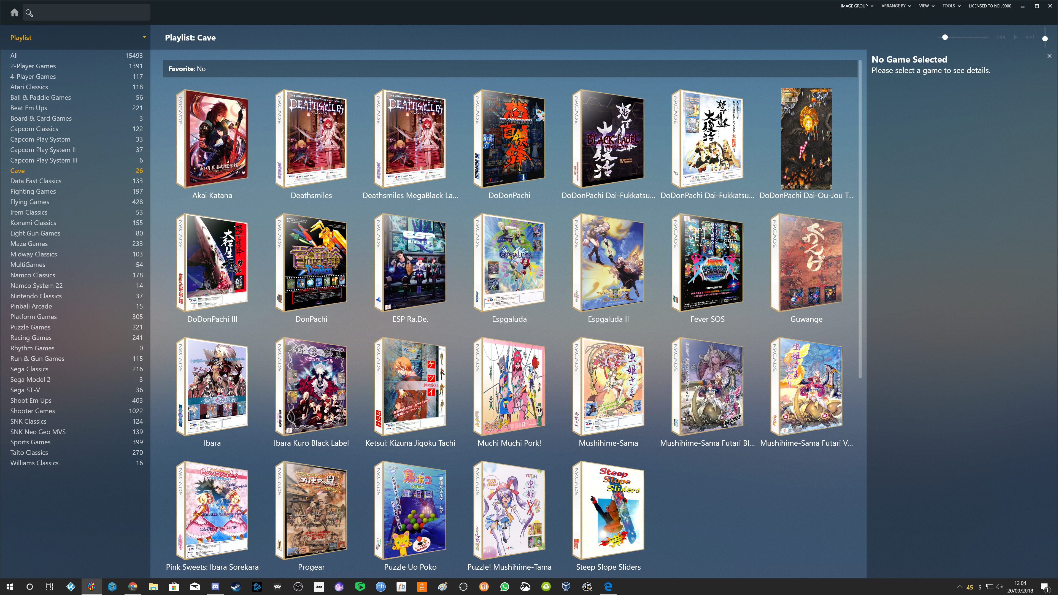Open the Tools menu
This screenshot has height=595, width=1058.
[x=951, y=6]
